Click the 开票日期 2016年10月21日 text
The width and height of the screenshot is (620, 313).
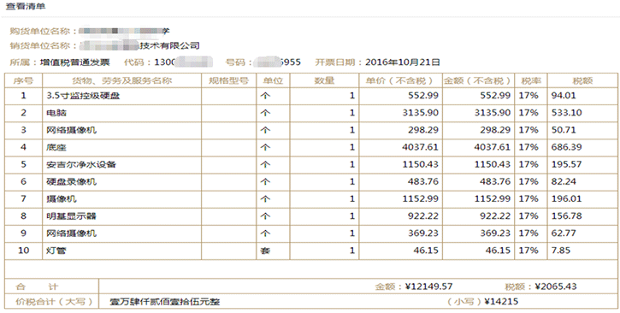click(378, 62)
